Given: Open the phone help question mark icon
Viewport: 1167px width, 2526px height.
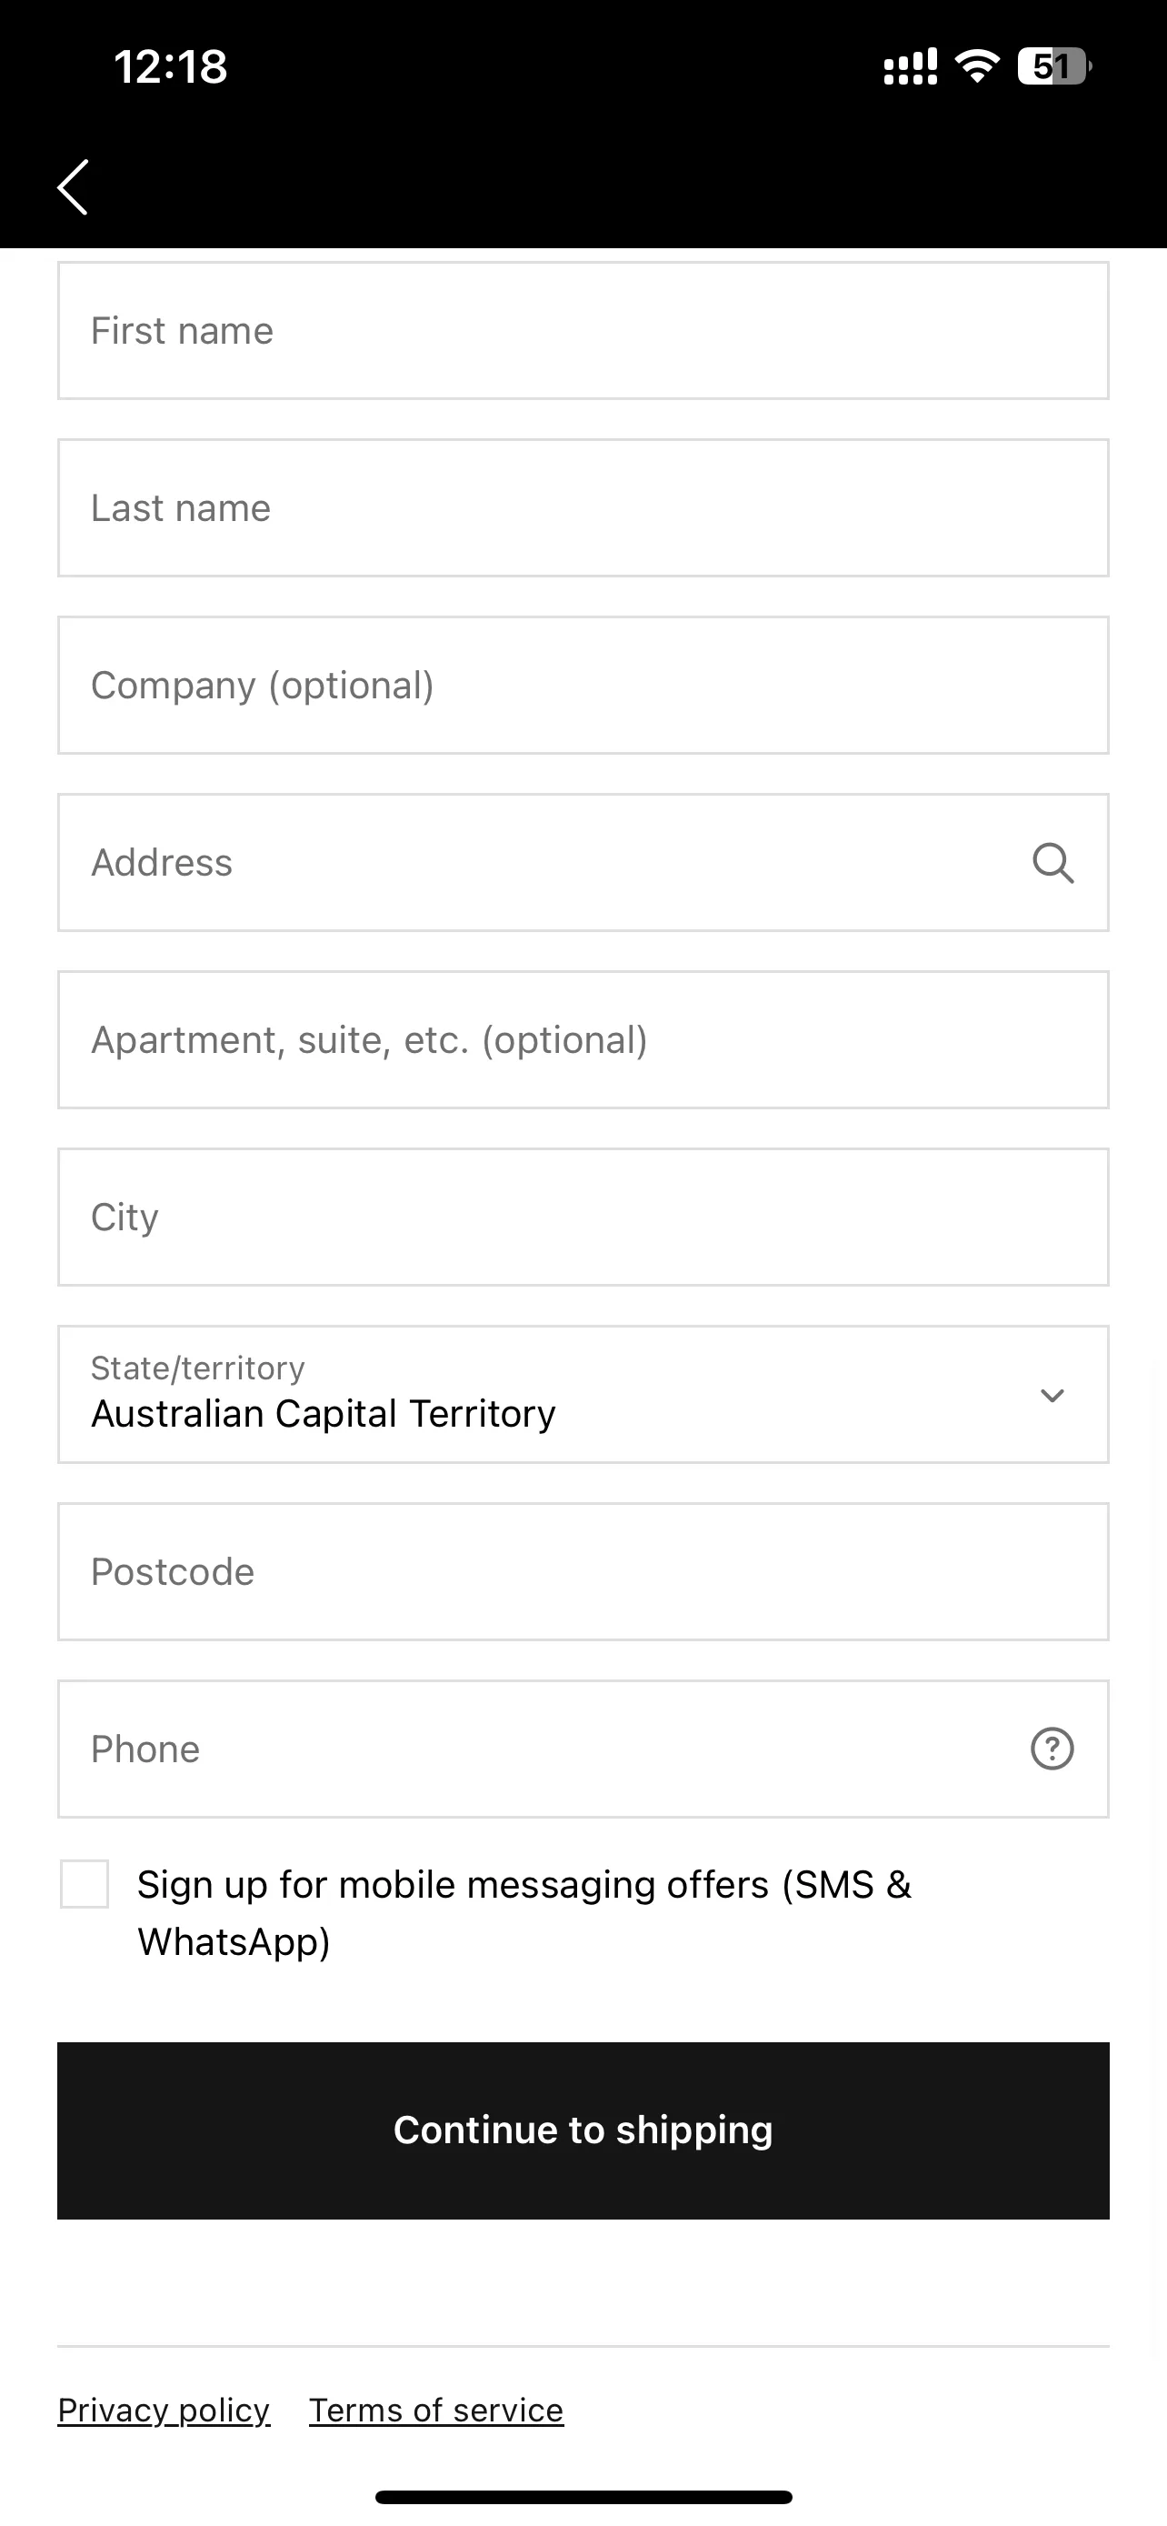Looking at the screenshot, I should point(1052,1749).
